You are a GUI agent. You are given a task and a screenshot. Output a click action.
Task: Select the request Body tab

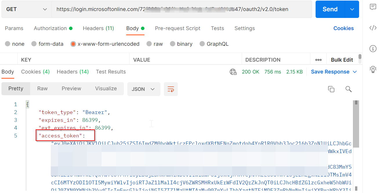pyautogui.click(x=135, y=28)
